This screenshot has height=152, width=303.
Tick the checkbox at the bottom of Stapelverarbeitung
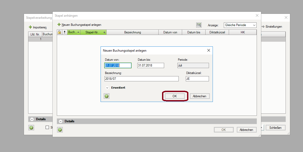tap(47, 127)
